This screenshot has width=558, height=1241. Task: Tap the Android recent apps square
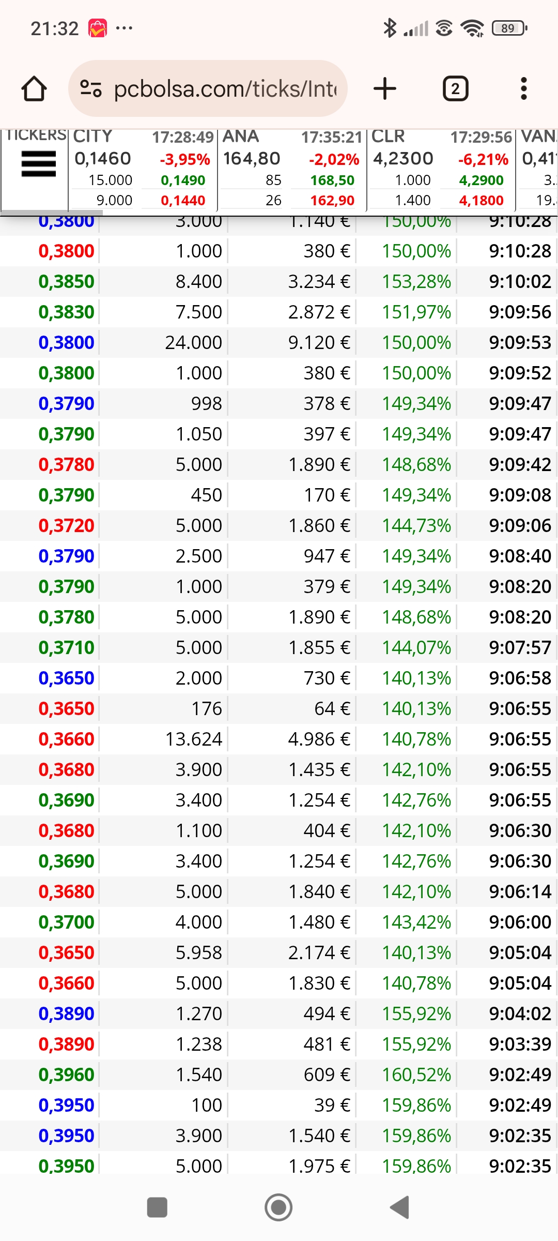click(157, 1208)
